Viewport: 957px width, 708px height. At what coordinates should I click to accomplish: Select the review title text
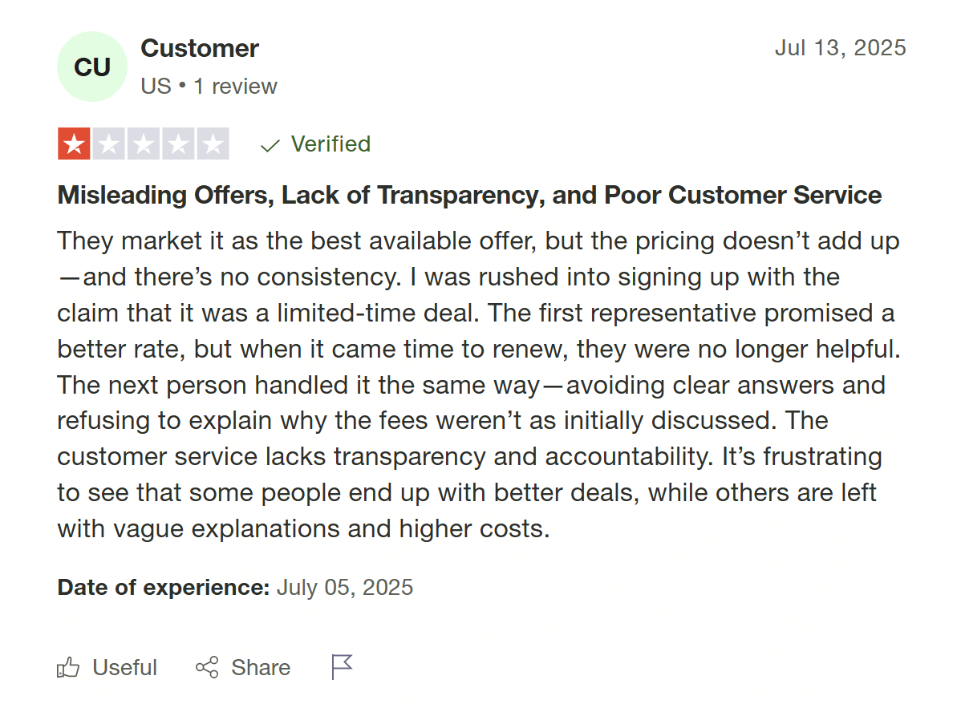[x=468, y=195]
